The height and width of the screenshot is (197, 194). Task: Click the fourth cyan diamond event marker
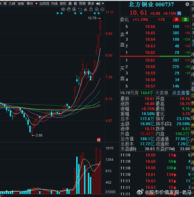[x=81, y=13]
